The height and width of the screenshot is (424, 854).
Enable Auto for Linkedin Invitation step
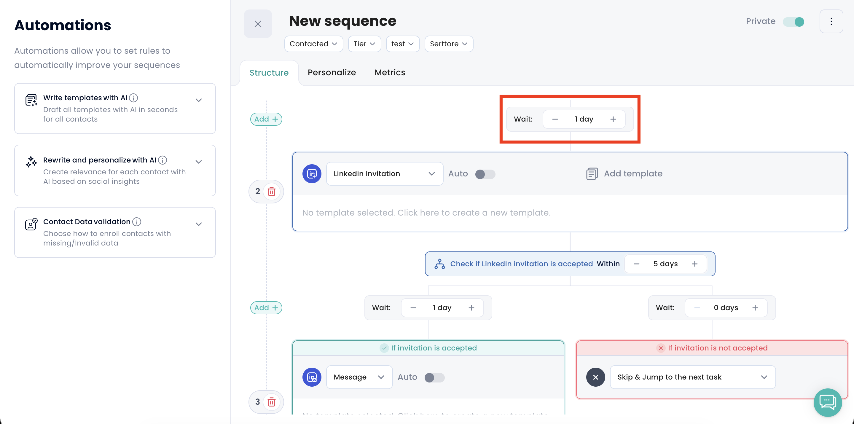[485, 174]
